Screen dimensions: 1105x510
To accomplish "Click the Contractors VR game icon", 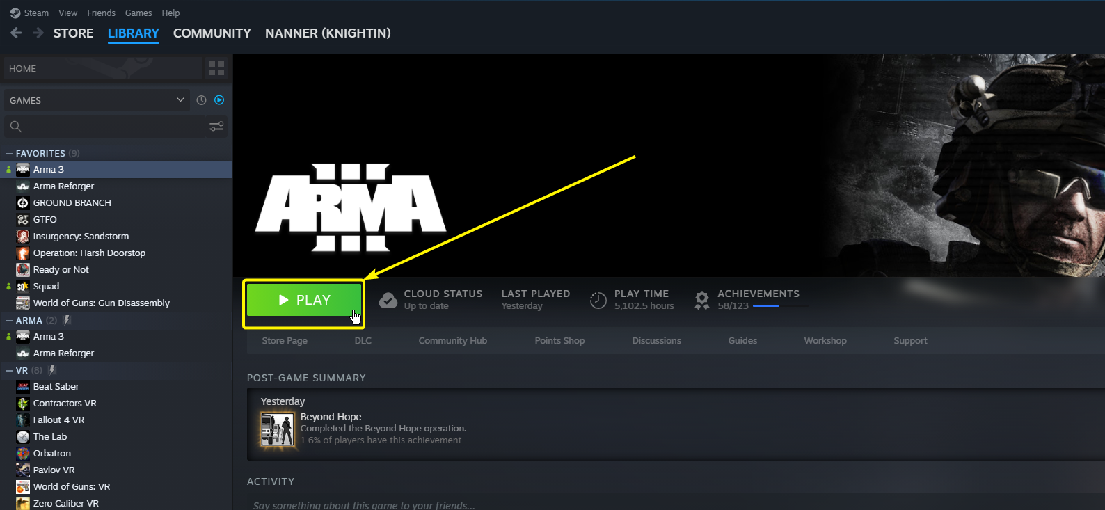I will tap(23, 404).
